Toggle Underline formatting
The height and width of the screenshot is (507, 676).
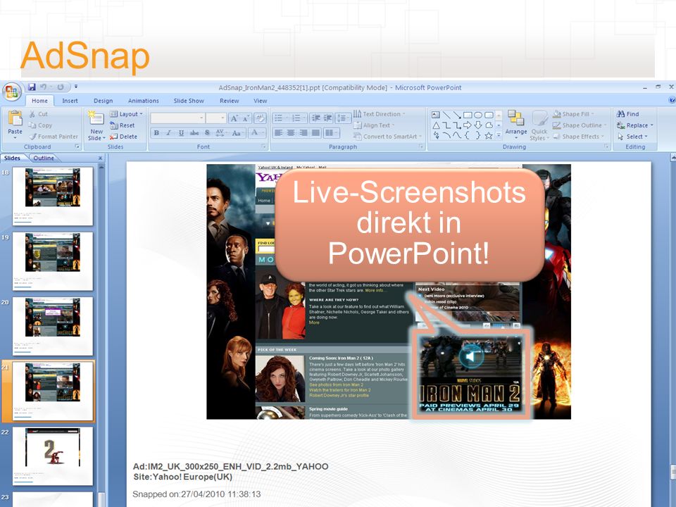182,133
